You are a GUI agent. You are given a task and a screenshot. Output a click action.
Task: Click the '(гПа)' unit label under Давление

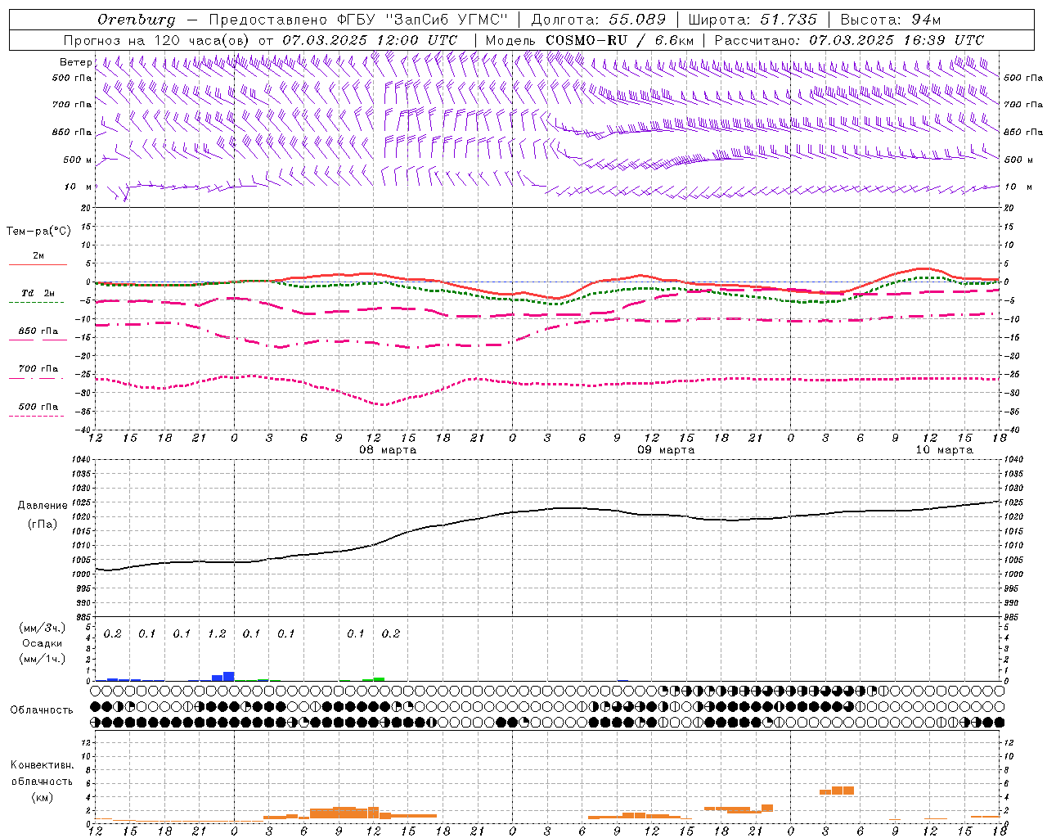coord(42,525)
